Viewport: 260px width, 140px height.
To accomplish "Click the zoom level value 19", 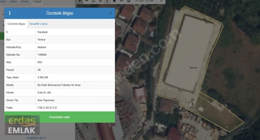I will pos(161,1).
